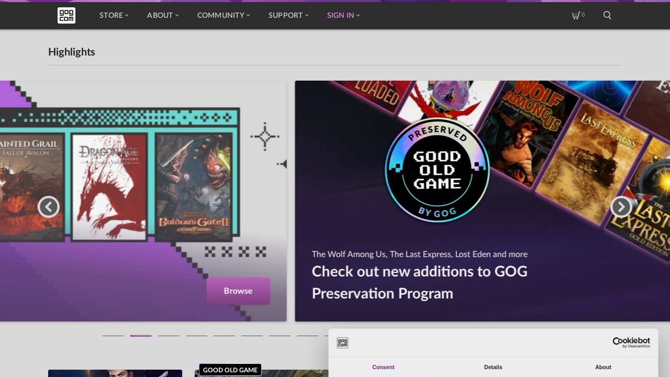Jump to the fourth carousel page dot

[x=196, y=335]
